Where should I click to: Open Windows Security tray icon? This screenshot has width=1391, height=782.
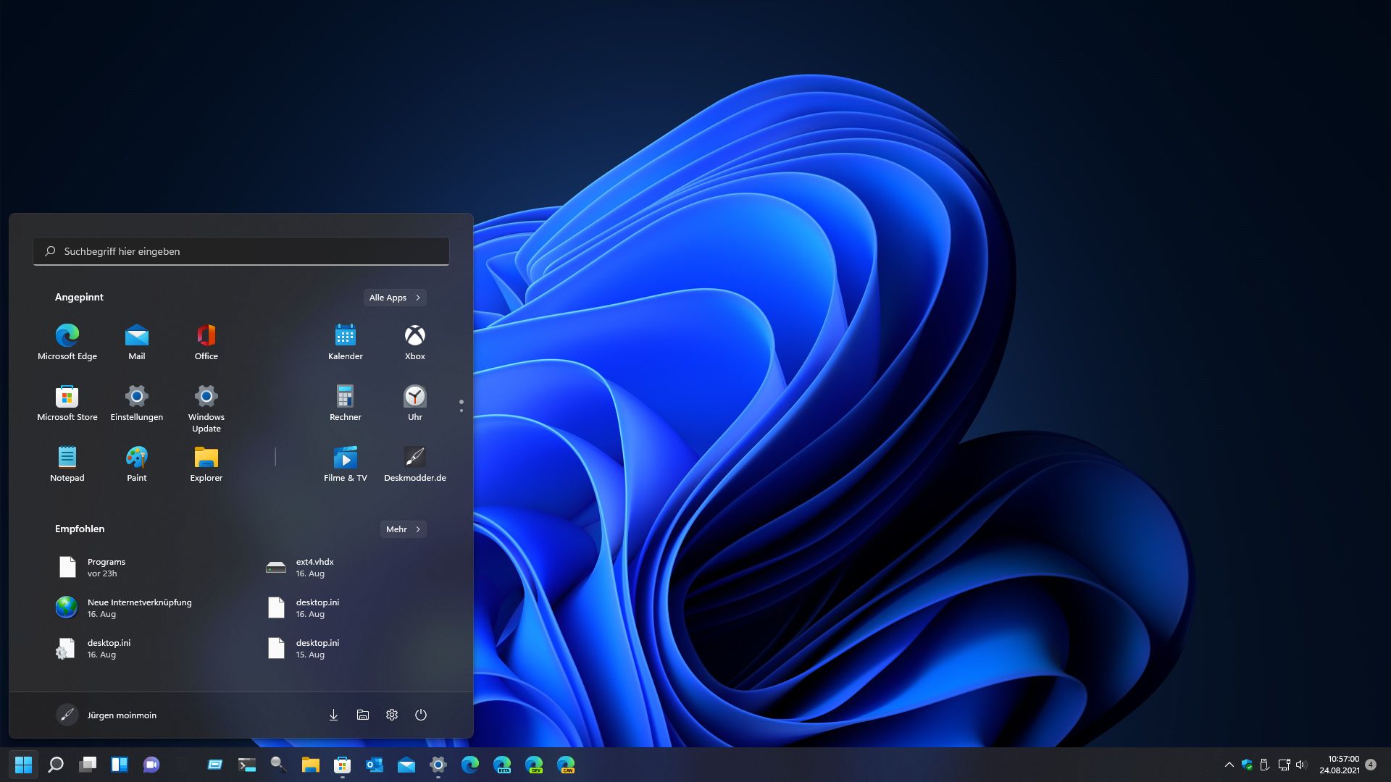pos(1247,765)
